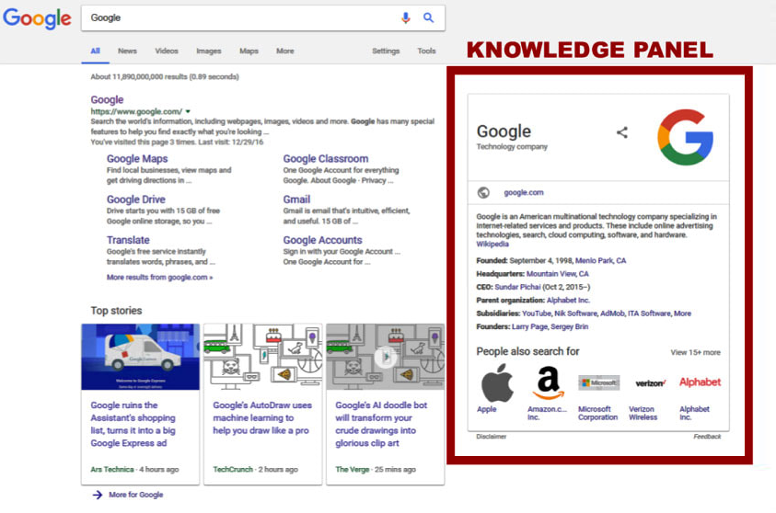
Task: Click the magnifying glass search icon
Action: 428,17
